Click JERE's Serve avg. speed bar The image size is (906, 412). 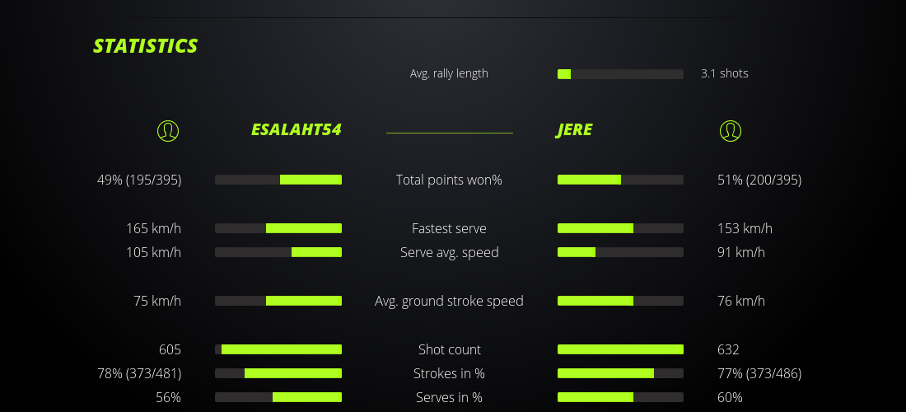pos(620,252)
